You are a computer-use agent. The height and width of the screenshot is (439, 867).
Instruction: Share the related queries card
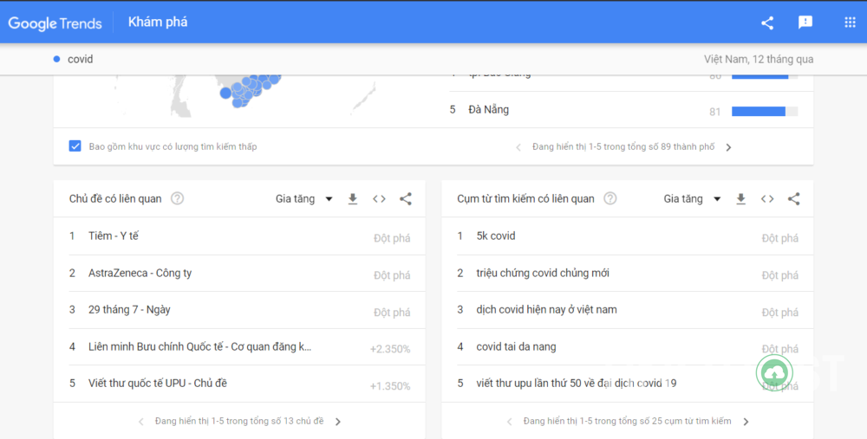(793, 199)
